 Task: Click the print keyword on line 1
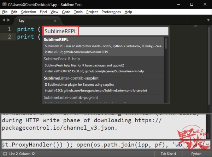coord(25,29)
